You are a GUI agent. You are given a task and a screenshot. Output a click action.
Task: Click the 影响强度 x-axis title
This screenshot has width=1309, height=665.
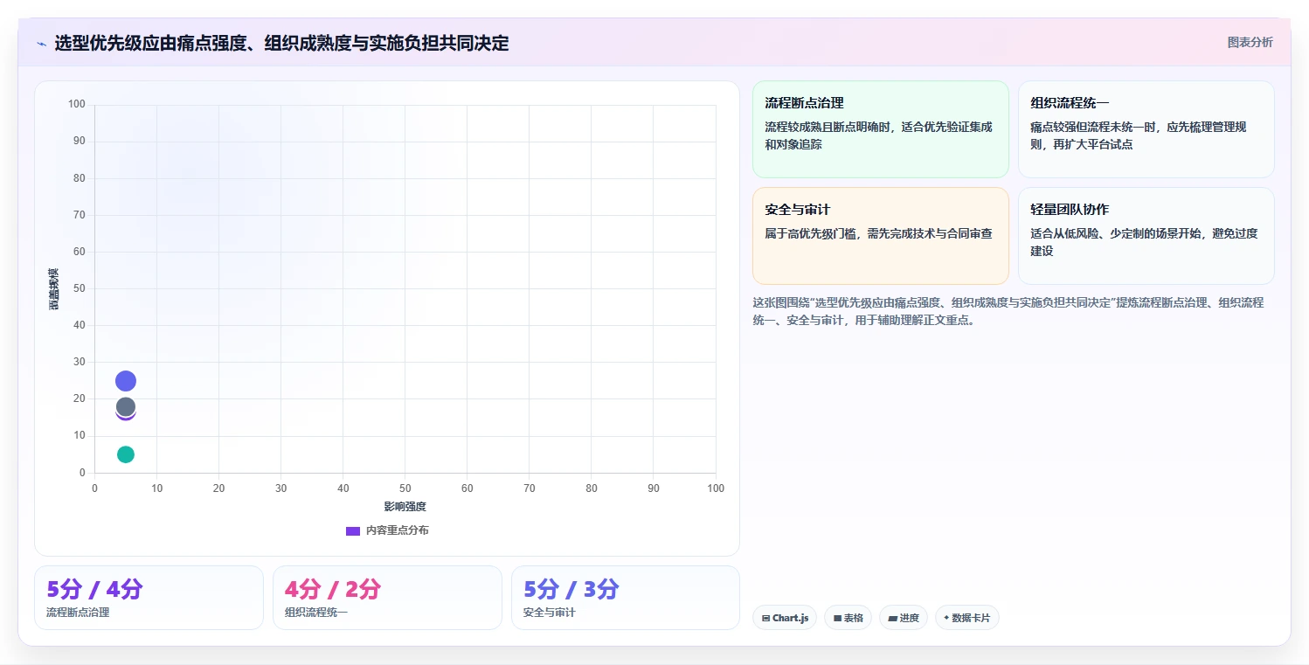coord(405,507)
